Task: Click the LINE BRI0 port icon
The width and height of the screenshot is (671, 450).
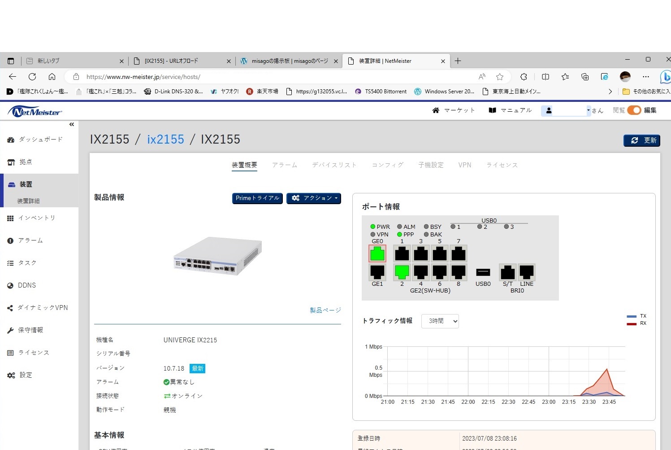Action: click(527, 272)
